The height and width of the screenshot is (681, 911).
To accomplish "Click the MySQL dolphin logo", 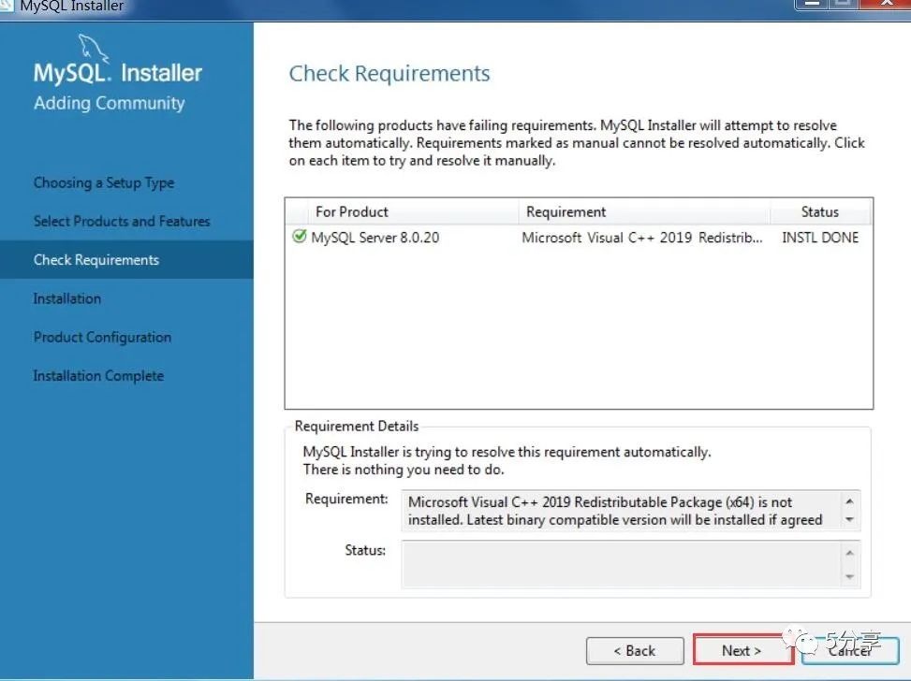I will 94,49.
